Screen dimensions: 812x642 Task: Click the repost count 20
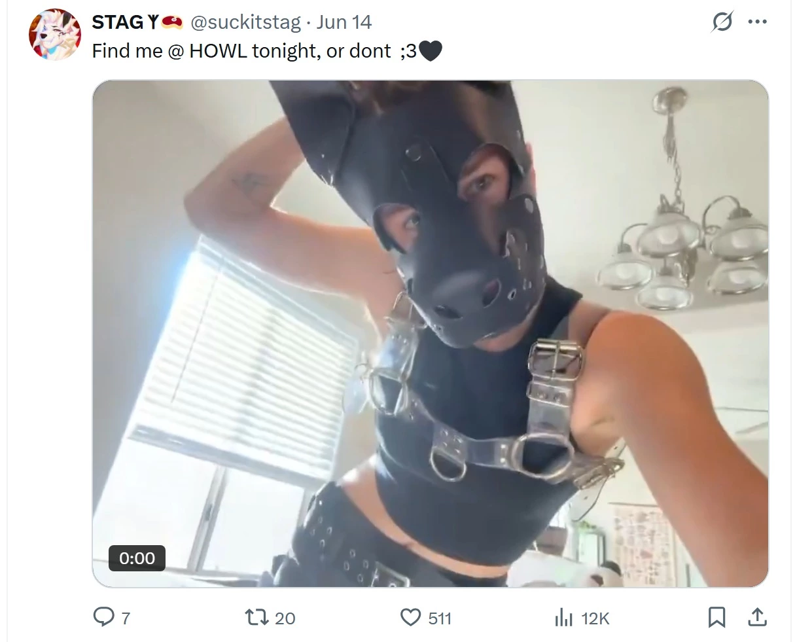coord(285,618)
